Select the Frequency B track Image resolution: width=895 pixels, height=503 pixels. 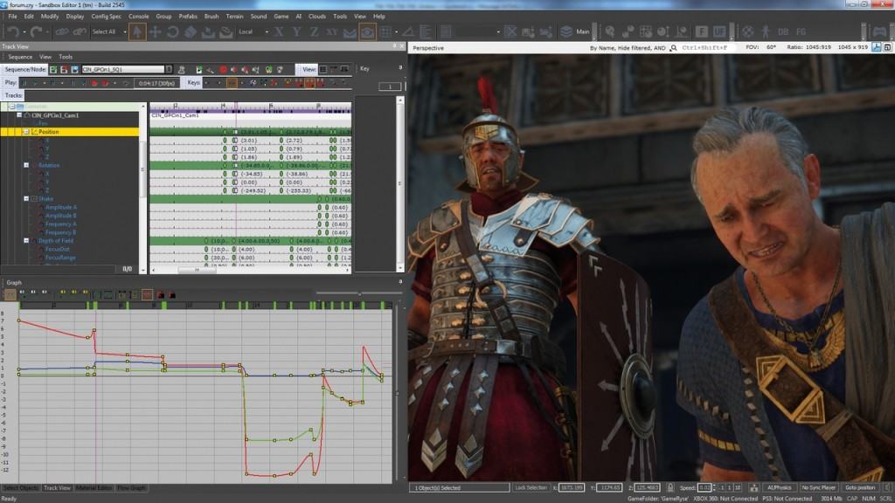click(60, 232)
